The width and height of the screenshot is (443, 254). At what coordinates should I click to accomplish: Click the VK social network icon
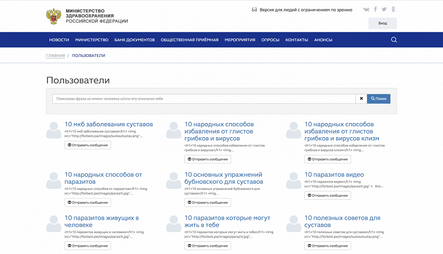(366, 9)
